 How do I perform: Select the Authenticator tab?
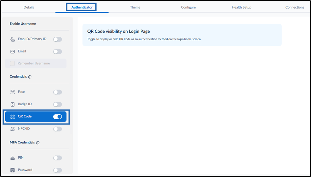coord(82,7)
